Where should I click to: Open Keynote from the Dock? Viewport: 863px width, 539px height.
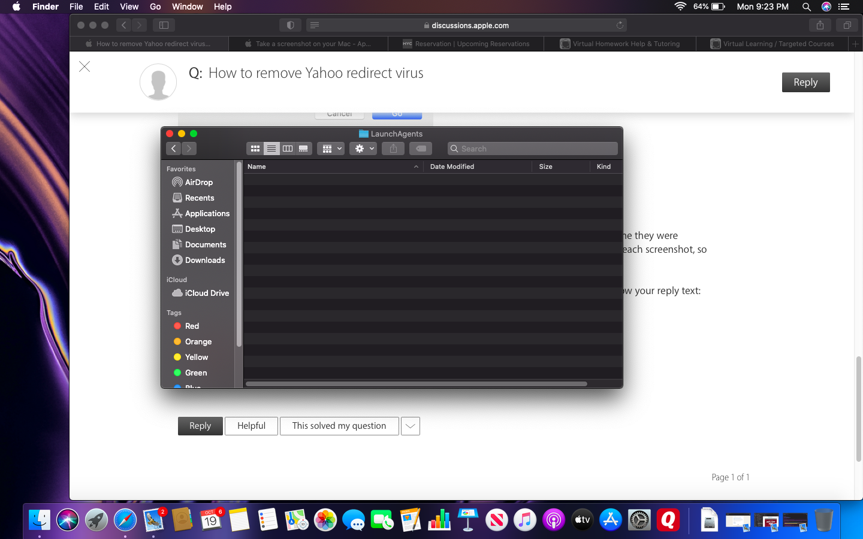[468, 520]
